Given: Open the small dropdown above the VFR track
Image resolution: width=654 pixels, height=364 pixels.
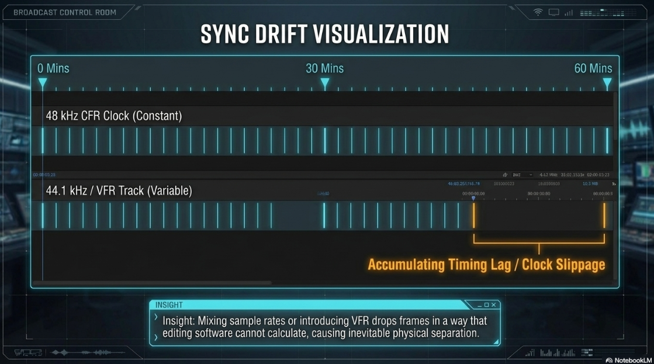Looking at the screenshot, I should pyautogui.click(x=522, y=175).
